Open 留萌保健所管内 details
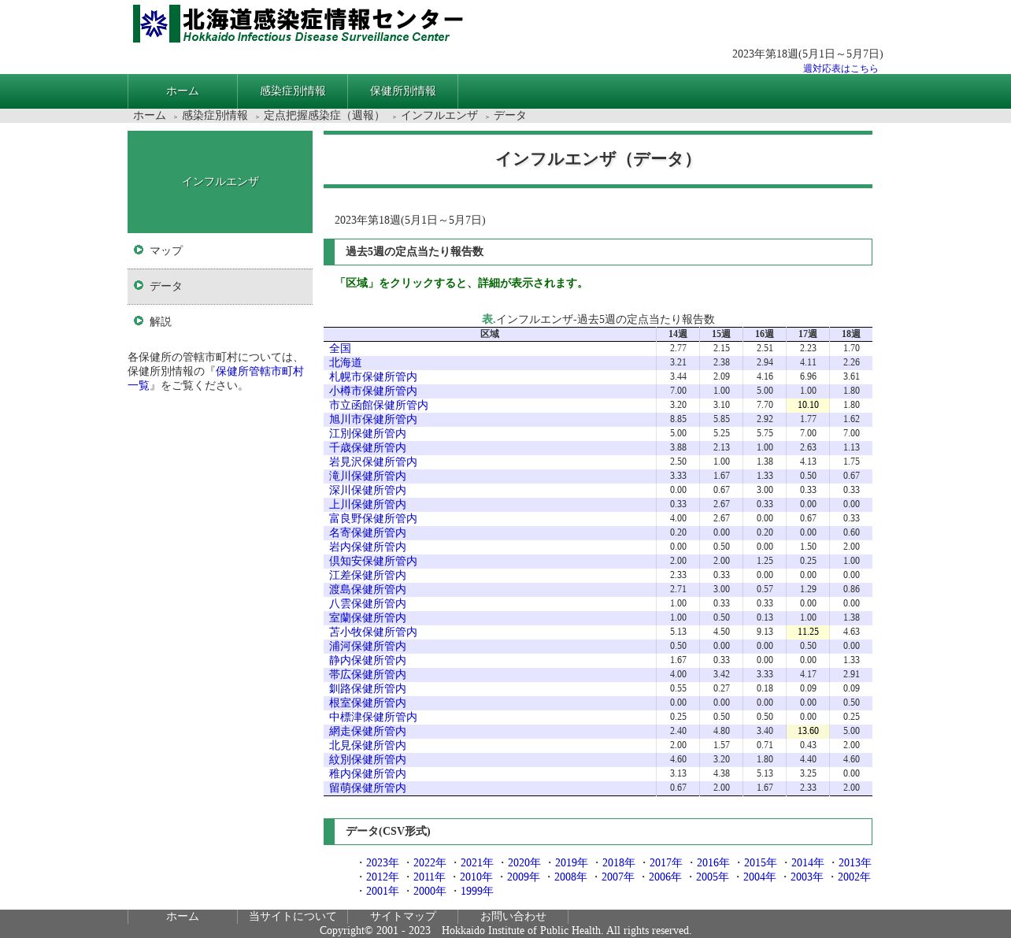This screenshot has height=938, width=1011. pos(368,788)
